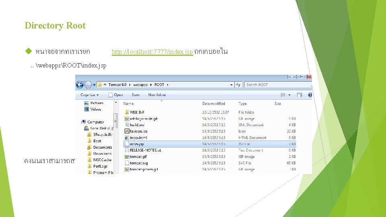Select build.xml file icon
Screen dimensions: 386x217
pos(127,125)
